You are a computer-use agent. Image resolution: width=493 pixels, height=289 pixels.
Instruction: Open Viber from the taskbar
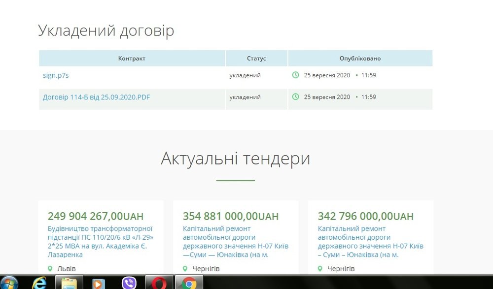point(129,283)
